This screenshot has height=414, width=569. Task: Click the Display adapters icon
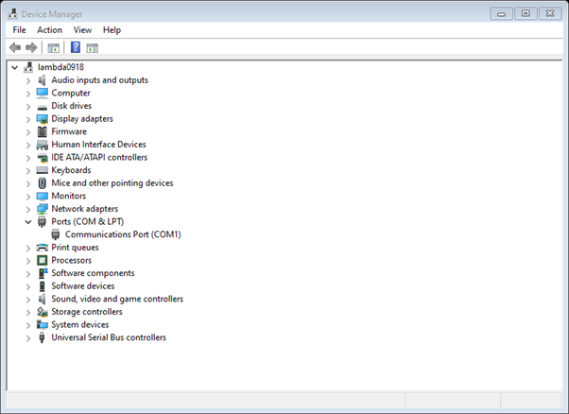pos(43,119)
